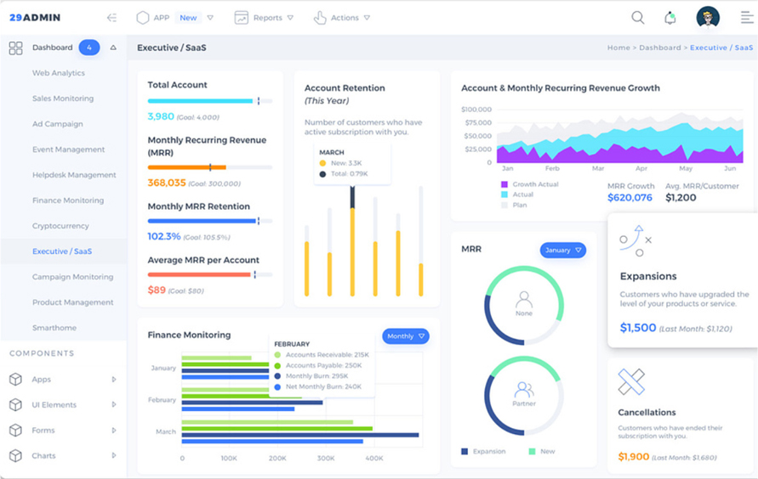Screen dimensions: 758x479
Task: Click the None donut chart in MRR
Action: coord(524,305)
